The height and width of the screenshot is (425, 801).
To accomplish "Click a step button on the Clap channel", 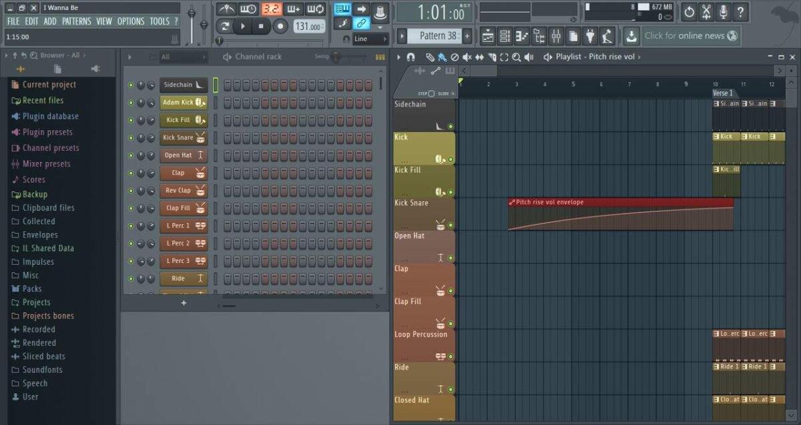I will click(227, 172).
